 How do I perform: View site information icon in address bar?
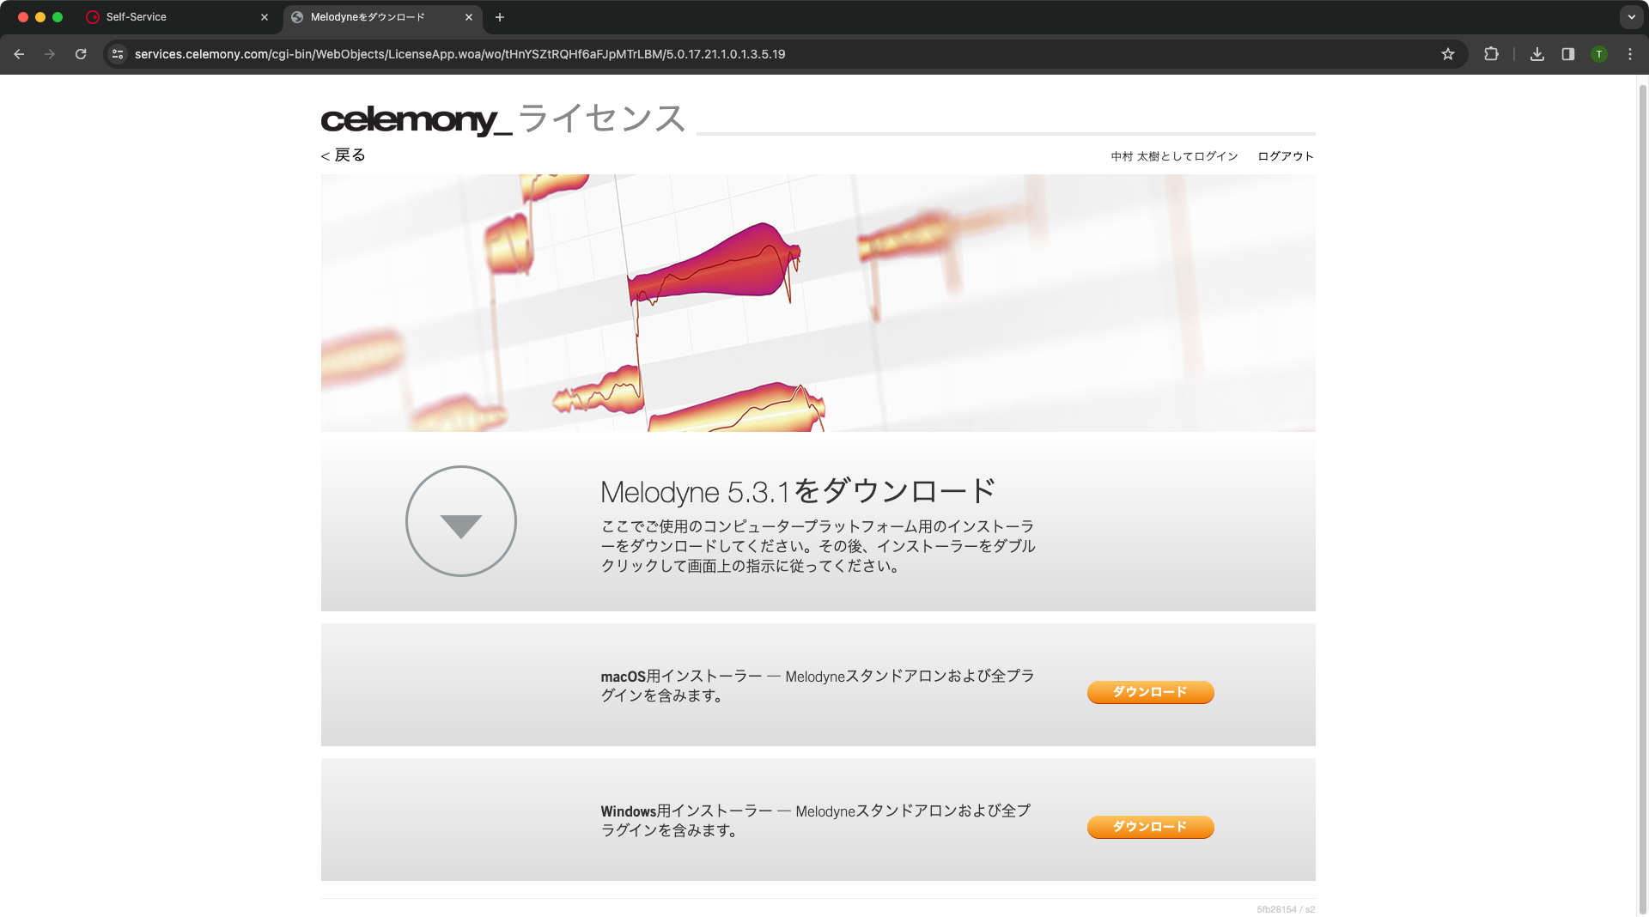pos(119,54)
